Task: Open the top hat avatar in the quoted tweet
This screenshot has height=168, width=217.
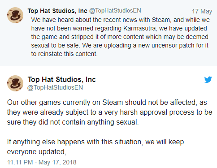Action: click(x=15, y=15)
